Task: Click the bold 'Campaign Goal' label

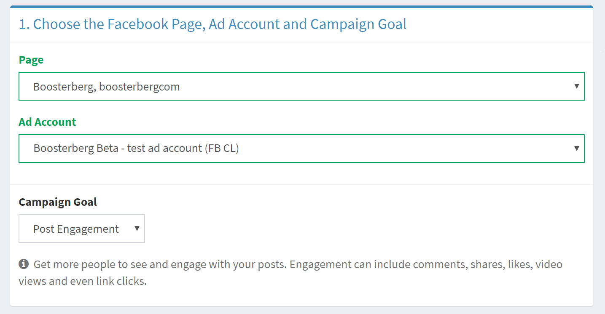Action: click(58, 202)
